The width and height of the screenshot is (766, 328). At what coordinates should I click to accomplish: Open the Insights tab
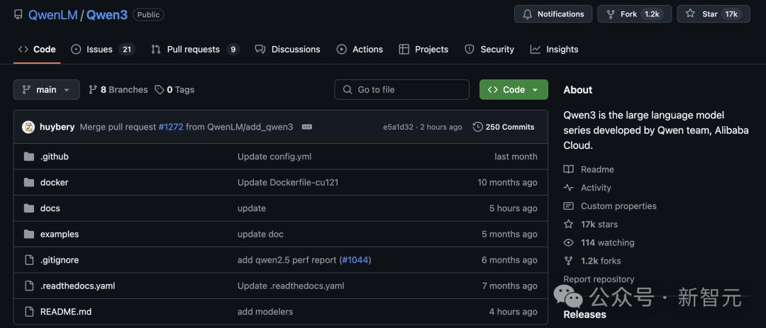point(554,50)
